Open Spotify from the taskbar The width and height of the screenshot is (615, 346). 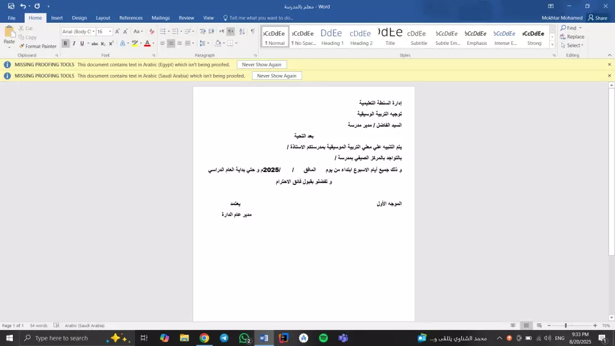pyautogui.click(x=323, y=338)
